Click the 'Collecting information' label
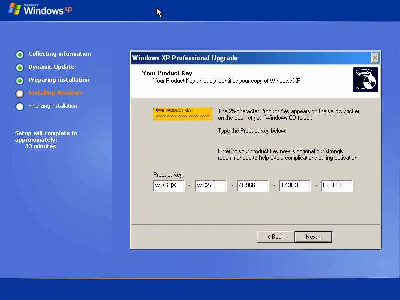Image resolution: width=400 pixels, height=300 pixels. 59,54
